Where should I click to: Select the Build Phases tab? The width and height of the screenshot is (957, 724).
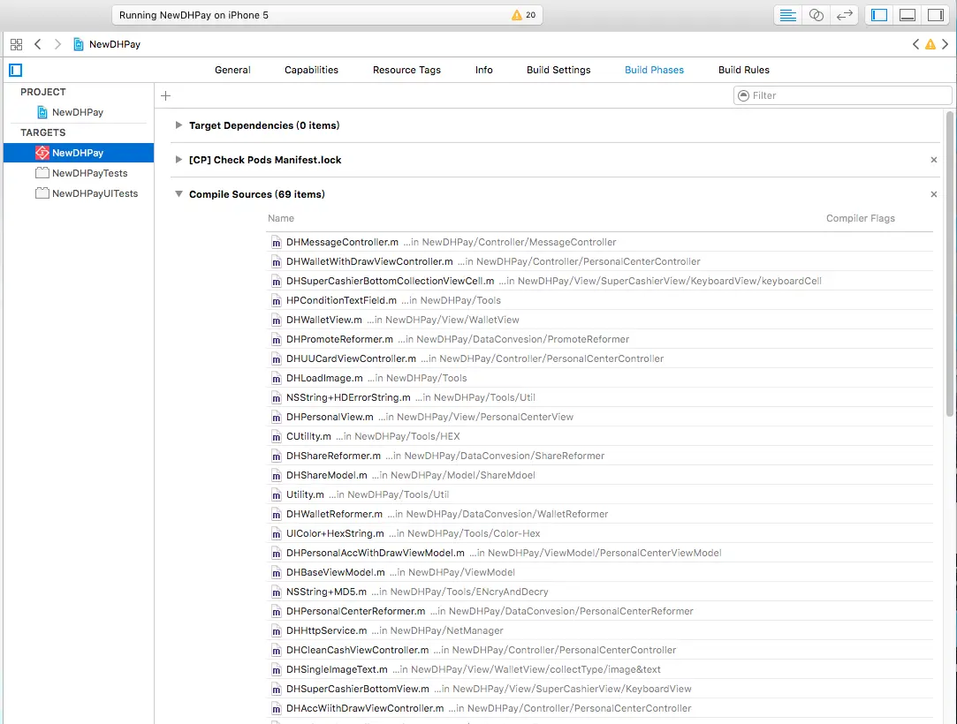tap(654, 70)
